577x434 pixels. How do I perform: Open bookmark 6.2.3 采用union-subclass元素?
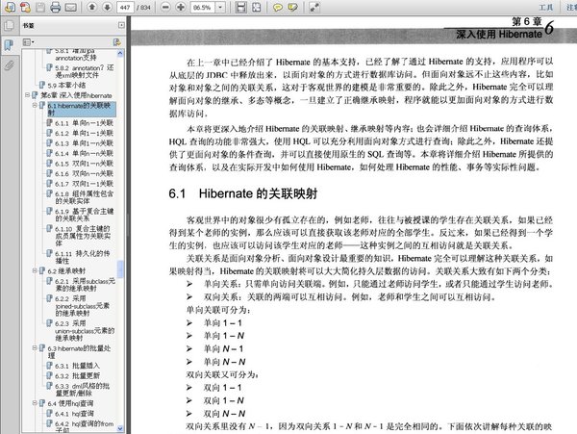[x=85, y=330]
